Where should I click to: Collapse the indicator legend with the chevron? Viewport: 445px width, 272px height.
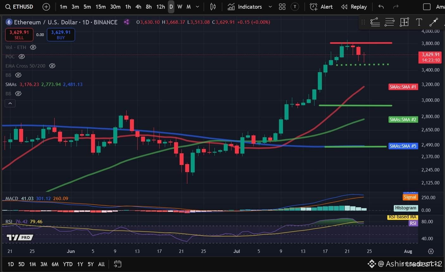click(10, 103)
